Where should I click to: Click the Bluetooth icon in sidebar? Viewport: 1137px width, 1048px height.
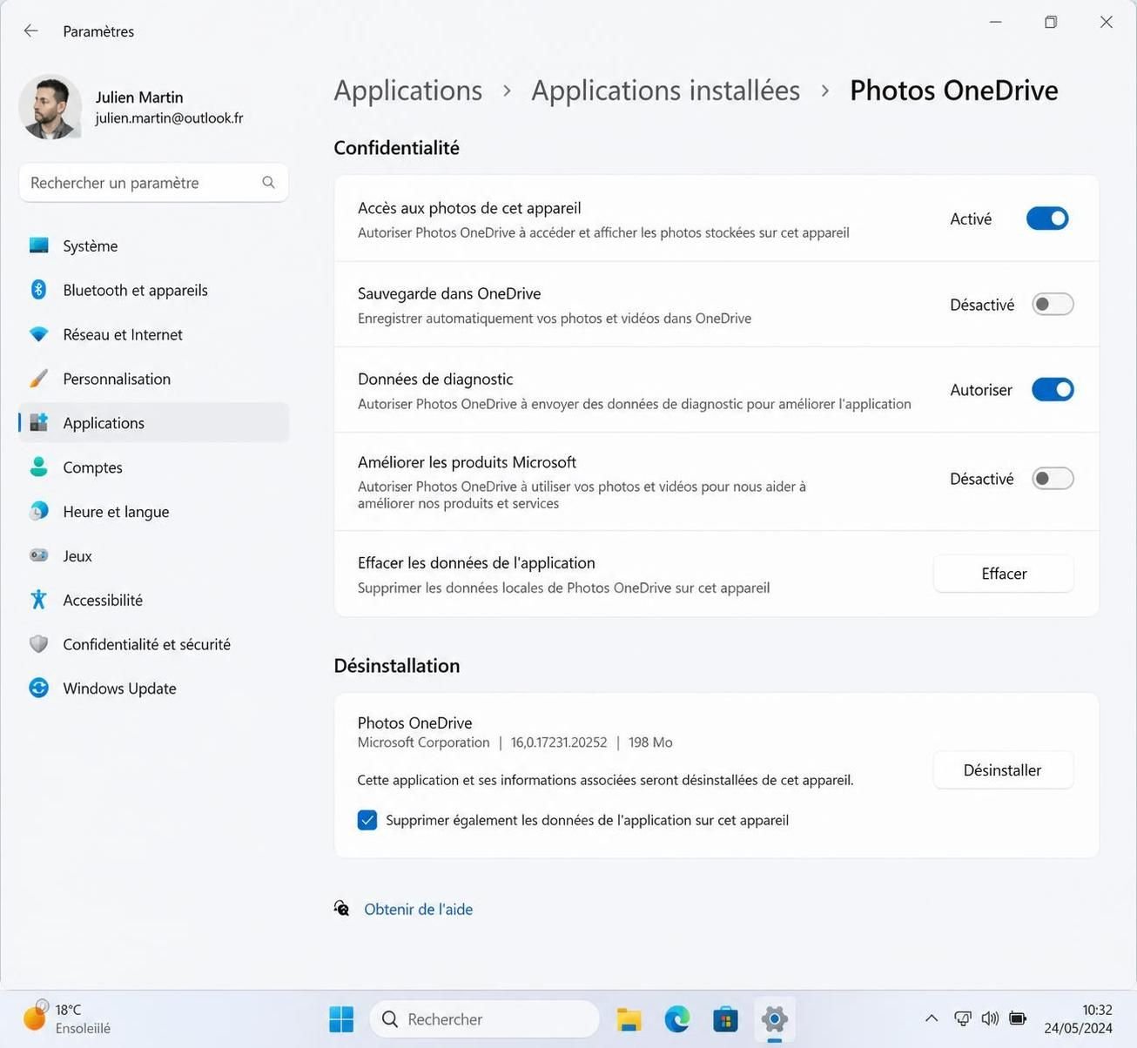click(38, 290)
